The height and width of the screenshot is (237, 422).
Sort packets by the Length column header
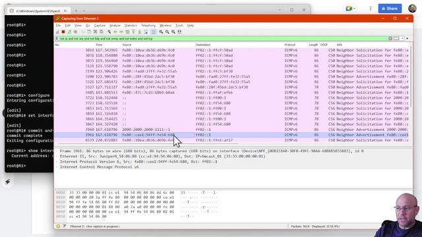pos(313,45)
